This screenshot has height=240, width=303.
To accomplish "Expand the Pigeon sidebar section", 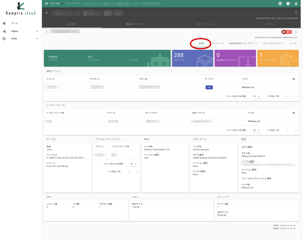I will pyautogui.click(x=37, y=31).
